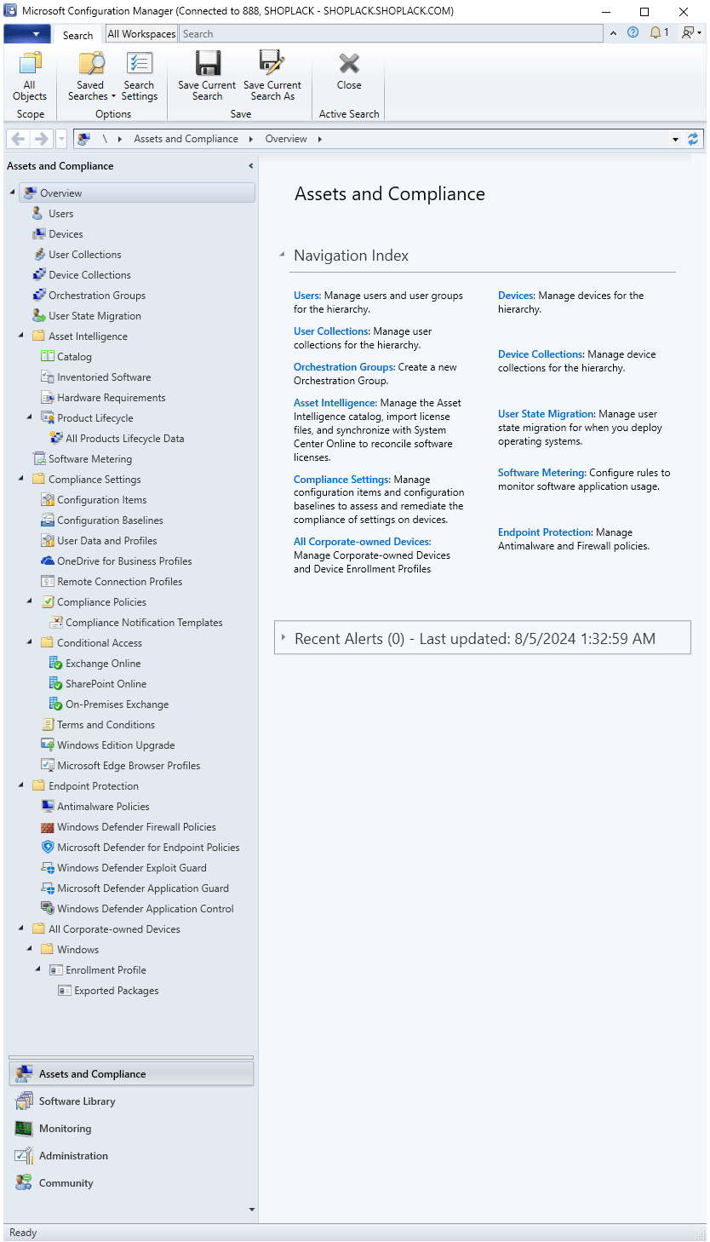Follow the Orchestration Groups link

344,367
